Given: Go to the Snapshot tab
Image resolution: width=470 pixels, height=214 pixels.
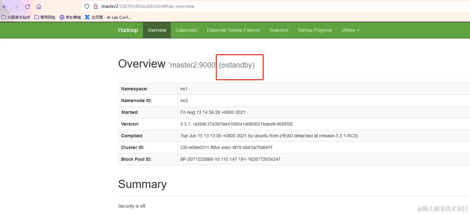Looking at the screenshot, I should [x=279, y=30].
